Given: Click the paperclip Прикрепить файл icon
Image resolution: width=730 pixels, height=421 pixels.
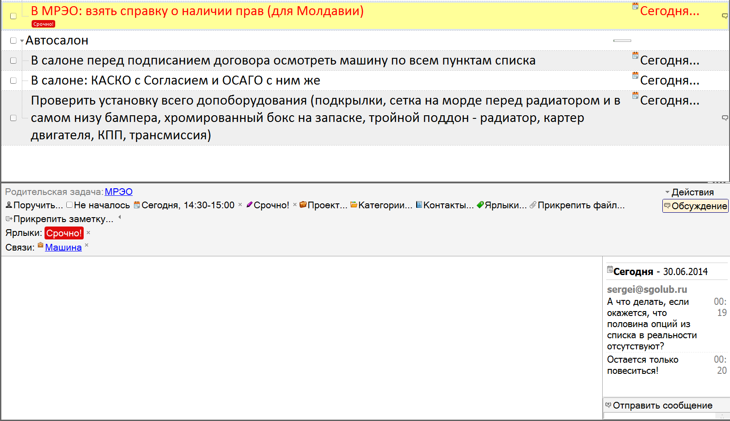Looking at the screenshot, I should [x=533, y=205].
